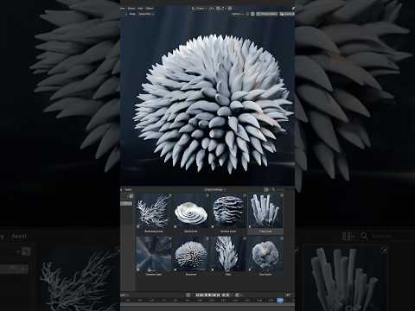Select the feathery frond coral asset thumbnail
Viewport: 415px width, 311px height.
click(228, 254)
